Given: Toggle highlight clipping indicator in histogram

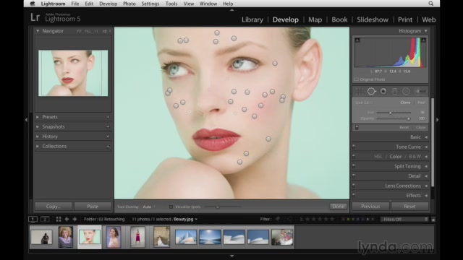Looking at the screenshot, I should point(424,40).
